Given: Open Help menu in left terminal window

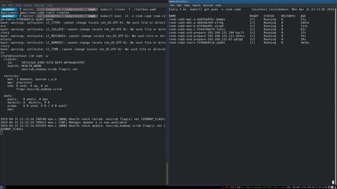Looking at the screenshot, I should [49, 5].
